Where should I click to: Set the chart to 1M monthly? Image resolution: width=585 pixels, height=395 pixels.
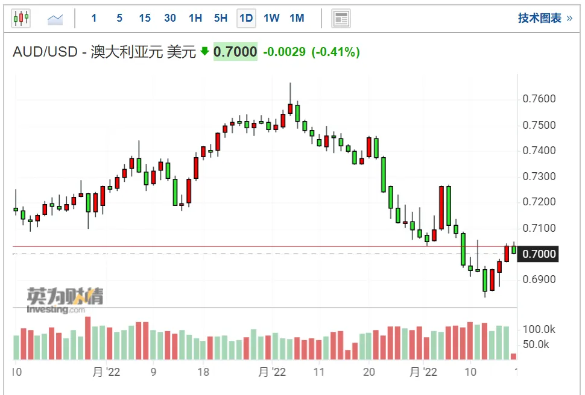point(297,18)
